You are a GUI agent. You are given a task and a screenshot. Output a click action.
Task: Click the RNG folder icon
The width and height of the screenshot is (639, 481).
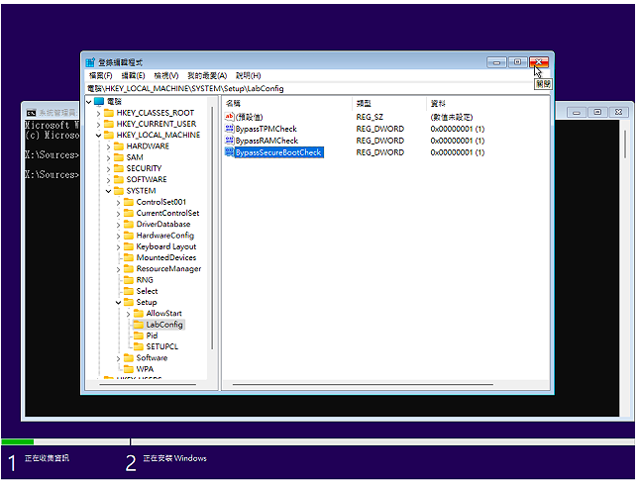(x=129, y=280)
